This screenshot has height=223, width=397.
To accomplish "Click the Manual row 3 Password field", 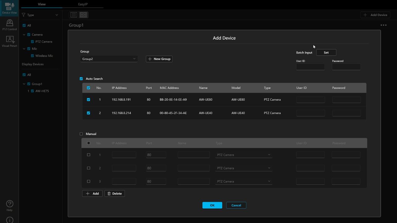I will (x=346, y=181).
